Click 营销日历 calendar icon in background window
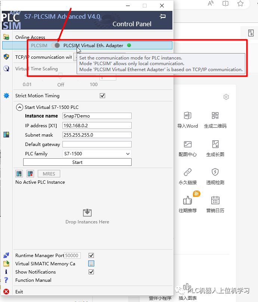 point(215,200)
